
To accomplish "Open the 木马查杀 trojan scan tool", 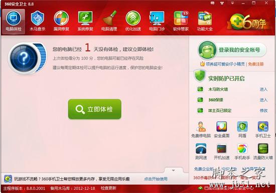I will (38, 22).
